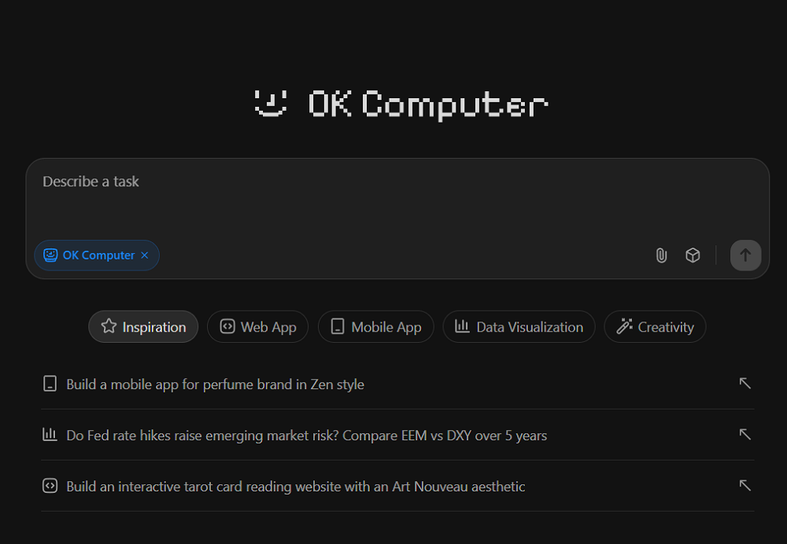Click the arrow icon for the Fed rate hikes suggestion
Image resolution: width=787 pixels, height=544 pixels.
point(745,435)
